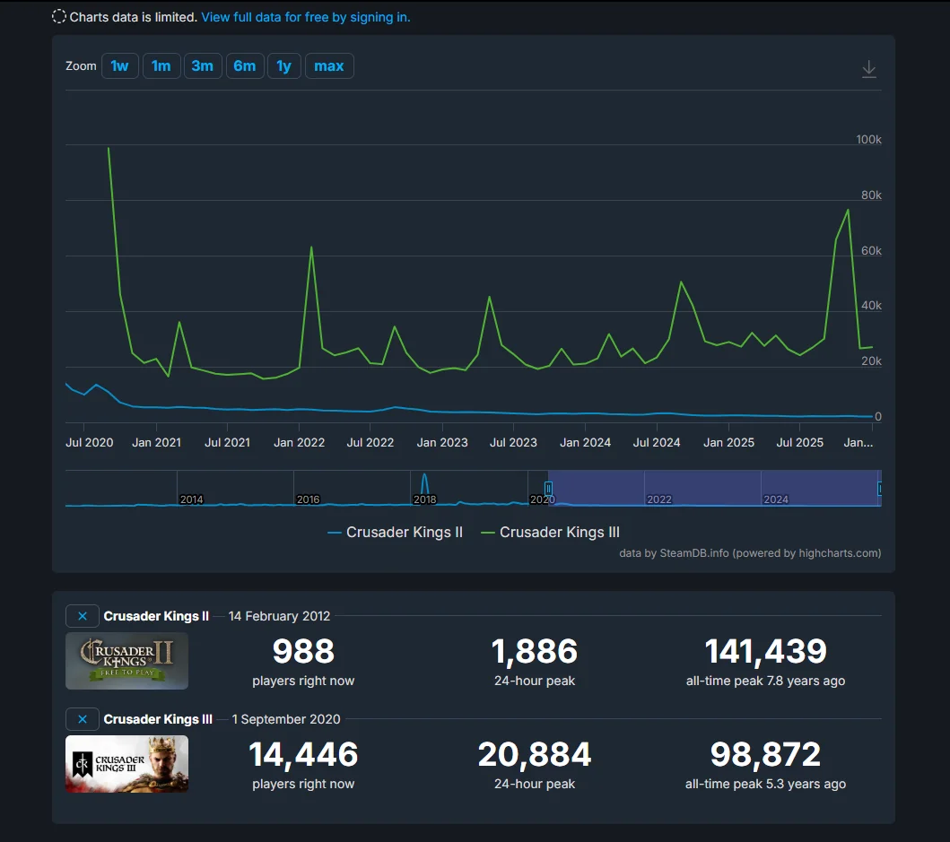Set chart zoom to 3m
Image resolution: width=950 pixels, height=842 pixels.
(x=203, y=66)
